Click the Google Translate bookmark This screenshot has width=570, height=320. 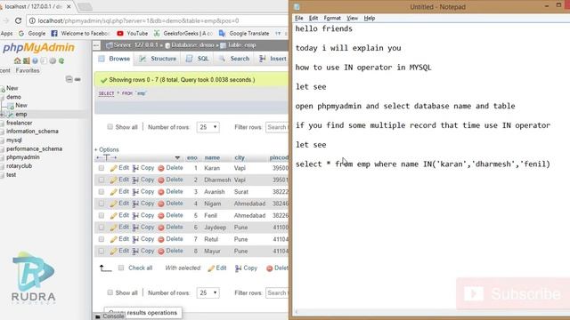[245, 34]
